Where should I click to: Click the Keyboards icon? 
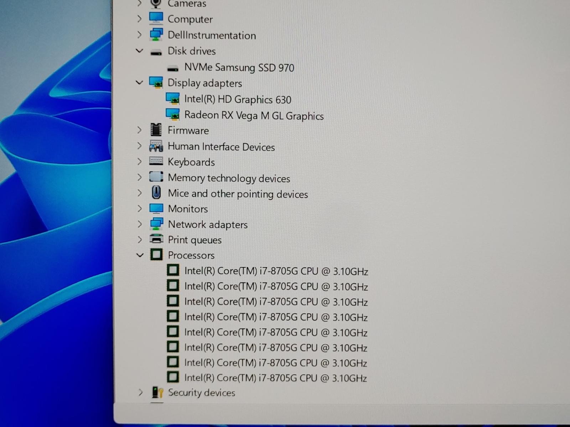point(156,161)
